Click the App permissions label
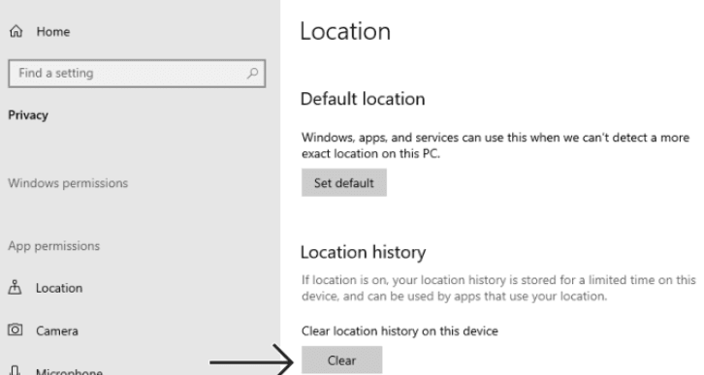The image size is (704, 375). click(54, 246)
